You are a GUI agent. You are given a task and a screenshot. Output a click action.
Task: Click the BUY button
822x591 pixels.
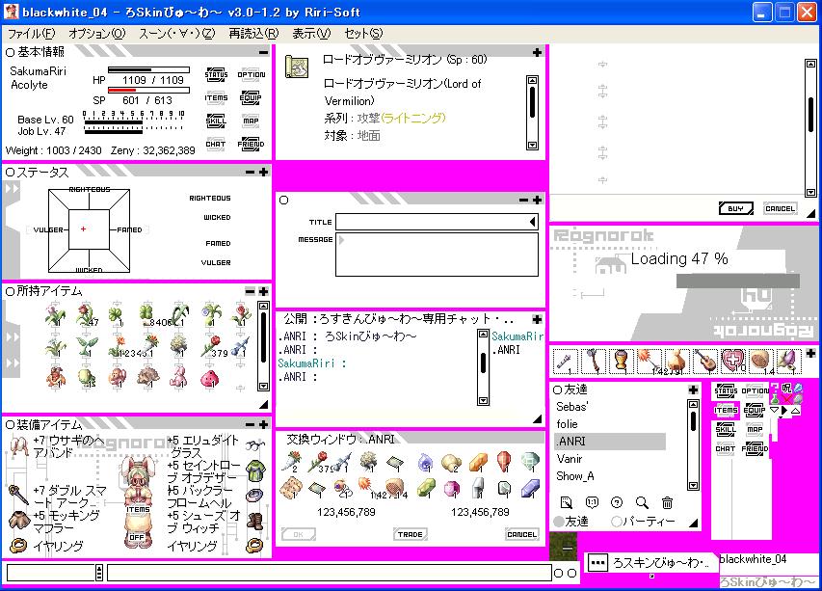[735, 208]
